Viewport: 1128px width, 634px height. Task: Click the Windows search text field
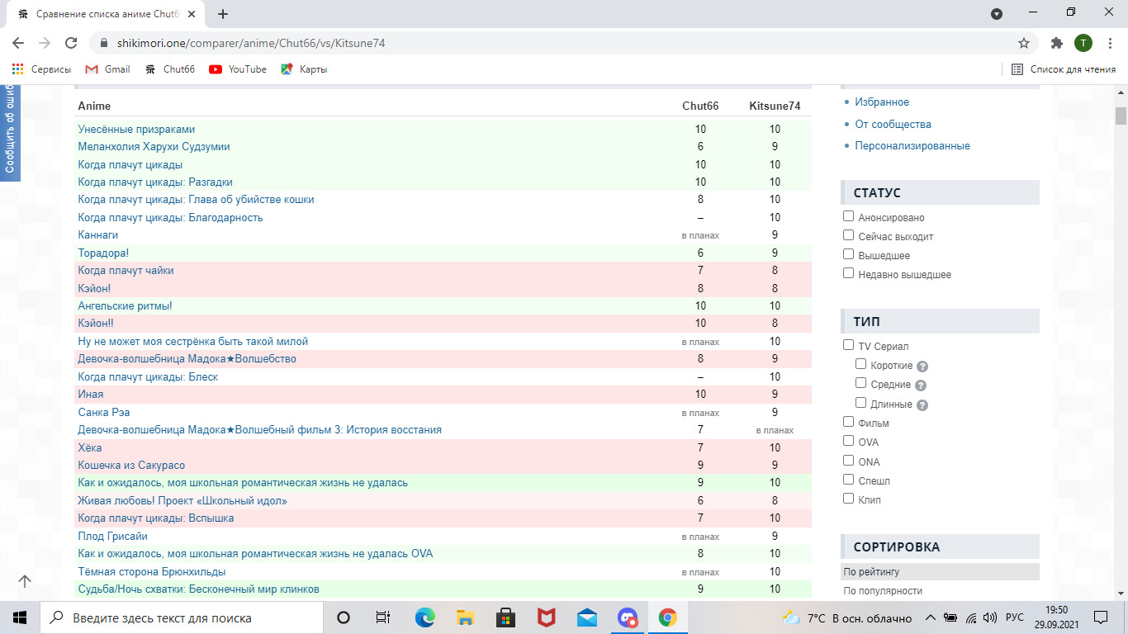coord(182,617)
